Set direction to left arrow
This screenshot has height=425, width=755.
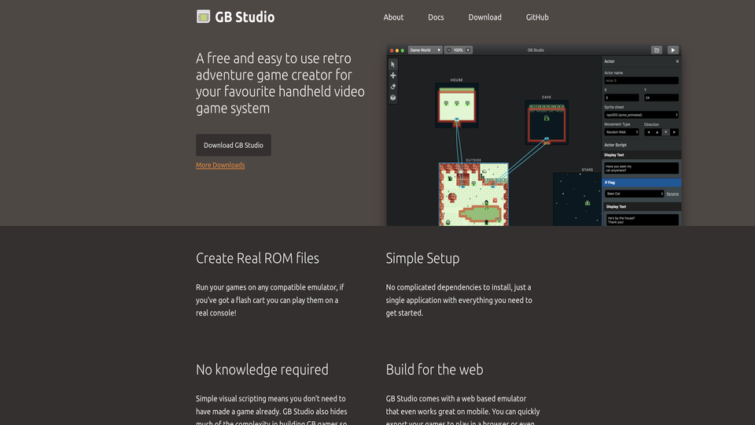(649, 132)
